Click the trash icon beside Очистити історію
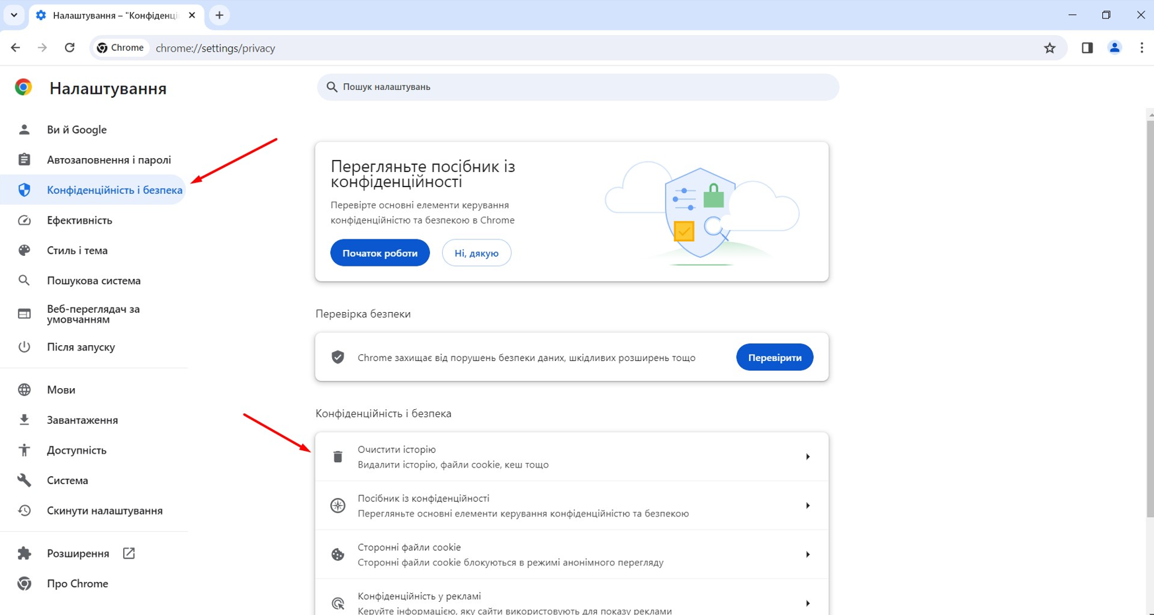1154x615 pixels. pyautogui.click(x=337, y=457)
